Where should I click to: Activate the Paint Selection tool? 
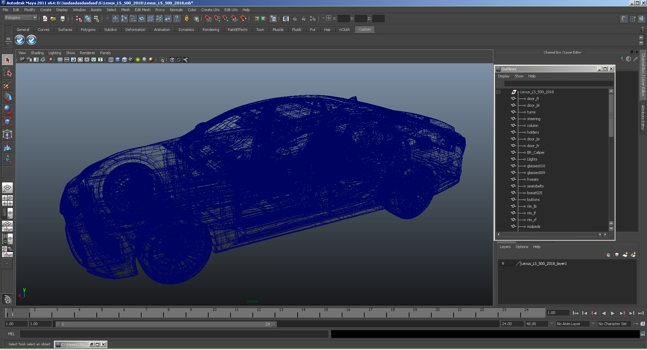click(x=7, y=84)
